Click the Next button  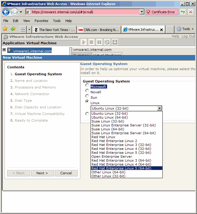(x=42, y=173)
